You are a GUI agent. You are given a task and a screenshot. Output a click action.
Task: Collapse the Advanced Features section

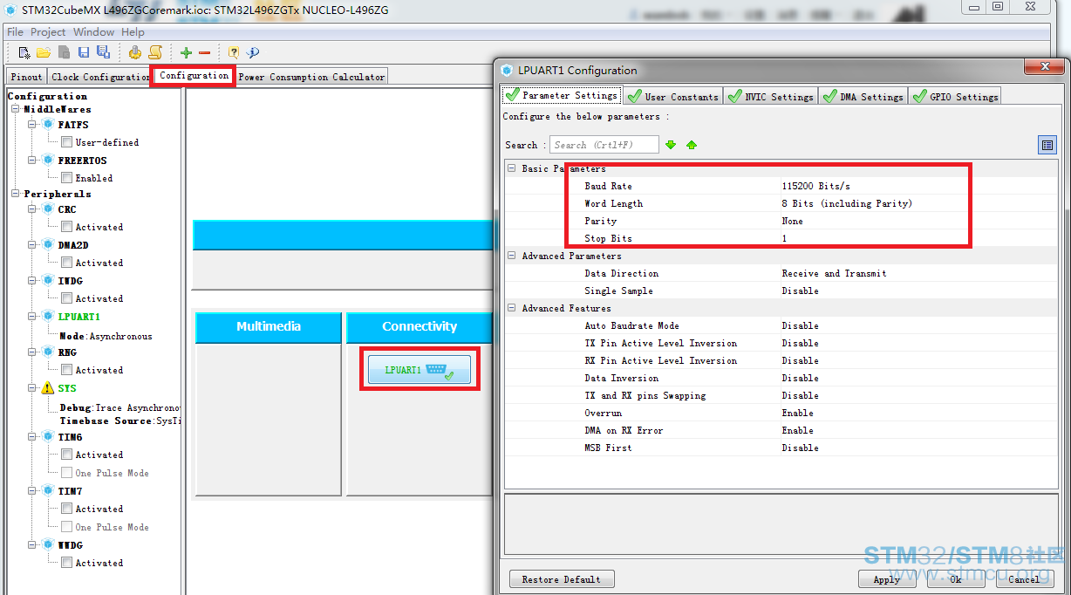coord(512,308)
